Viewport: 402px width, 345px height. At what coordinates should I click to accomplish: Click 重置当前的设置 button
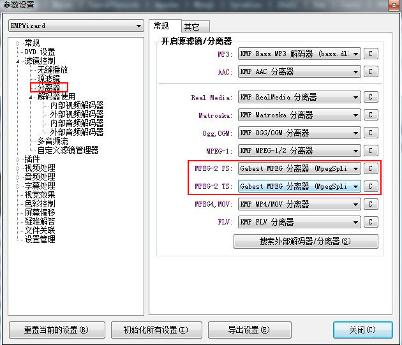tap(57, 330)
